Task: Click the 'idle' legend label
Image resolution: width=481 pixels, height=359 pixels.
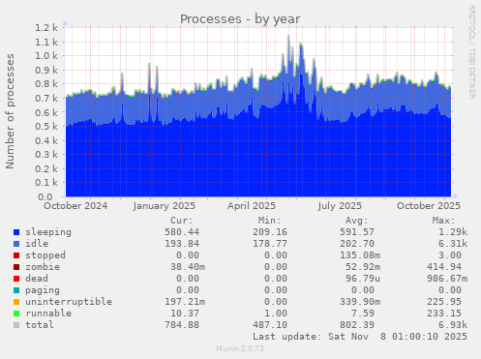Action: [x=37, y=244]
